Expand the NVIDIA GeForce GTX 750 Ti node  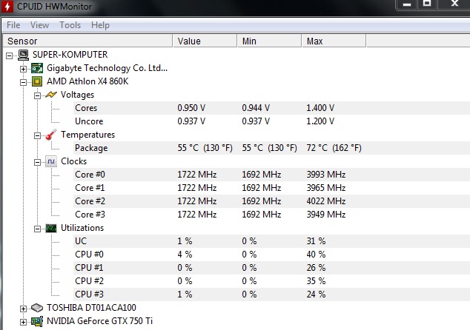coord(24,322)
